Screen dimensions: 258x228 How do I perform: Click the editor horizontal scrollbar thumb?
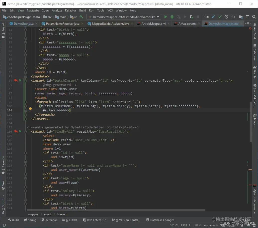[116, 210]
